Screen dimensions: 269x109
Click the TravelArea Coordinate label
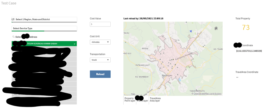tap(247, 72)
